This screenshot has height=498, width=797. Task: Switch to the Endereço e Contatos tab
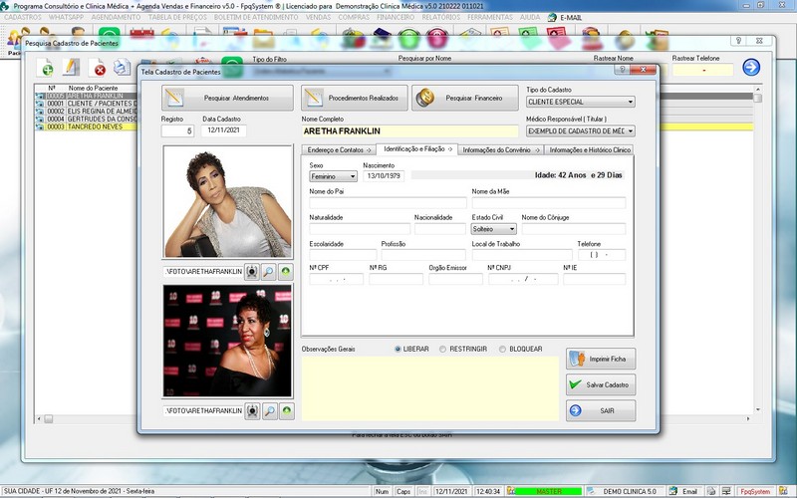click(338, 149)
